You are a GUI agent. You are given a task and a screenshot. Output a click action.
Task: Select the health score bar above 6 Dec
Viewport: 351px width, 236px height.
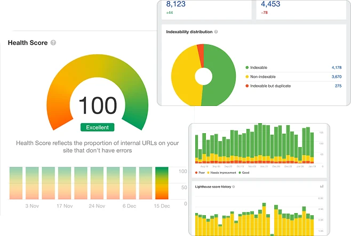click(130, 183)
